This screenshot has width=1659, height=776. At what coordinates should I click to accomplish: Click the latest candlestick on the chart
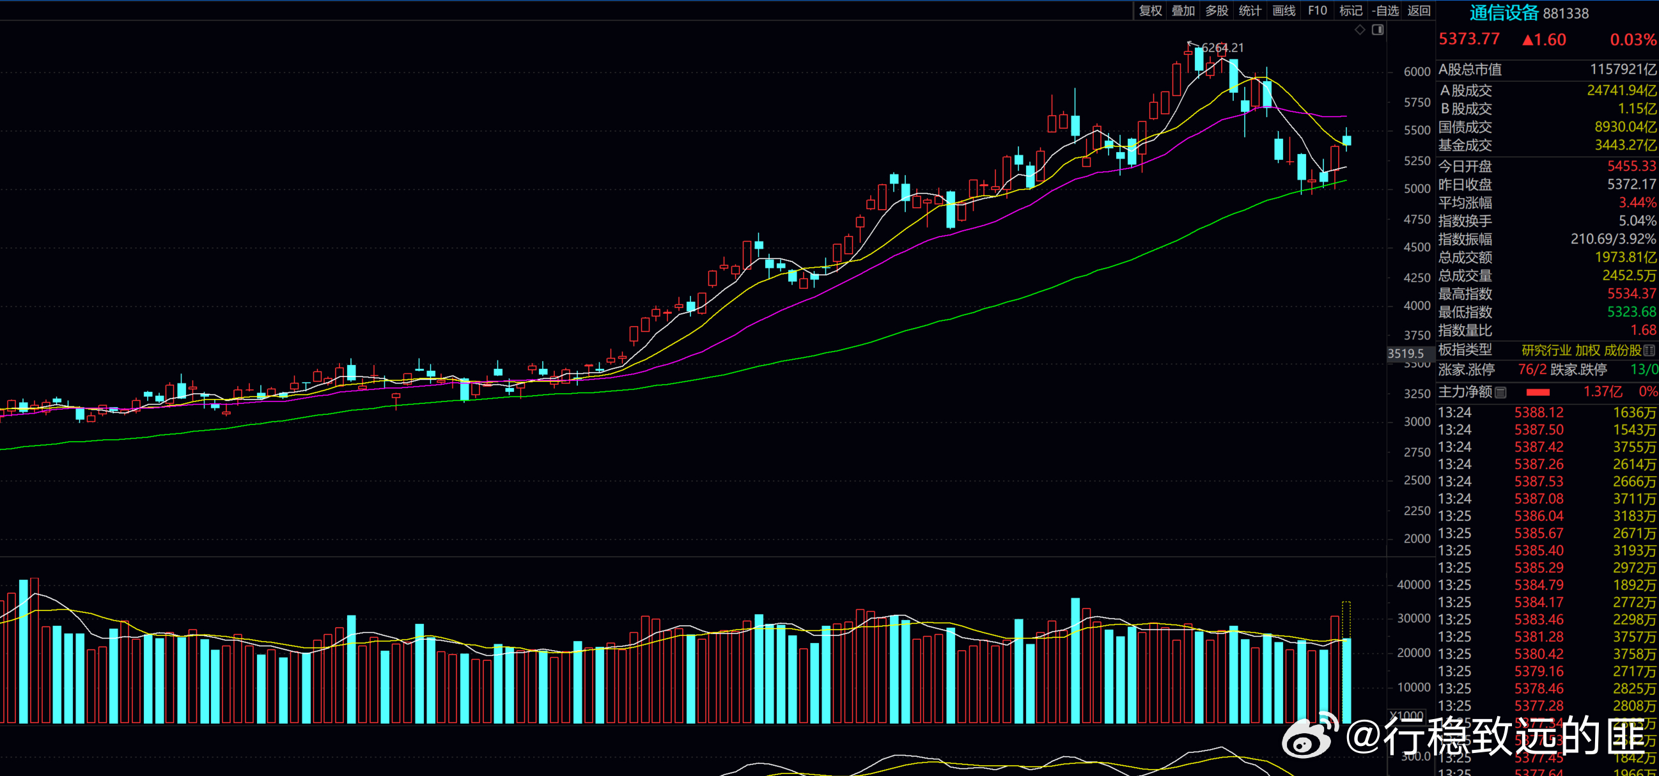click(1346, 141)
